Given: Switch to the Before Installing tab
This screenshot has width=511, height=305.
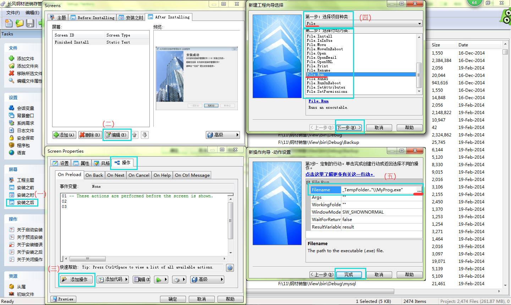Looking at the screenshot, I should tap(92, 17).
